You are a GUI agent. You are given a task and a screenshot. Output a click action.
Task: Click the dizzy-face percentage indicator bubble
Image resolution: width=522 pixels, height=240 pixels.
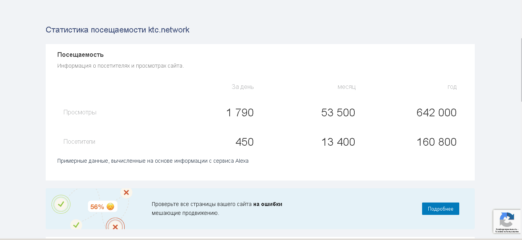pyautogui.click(x=102, y=206)
